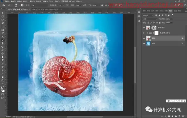
Task: Click the Share icon at top right
Action: 185,5
